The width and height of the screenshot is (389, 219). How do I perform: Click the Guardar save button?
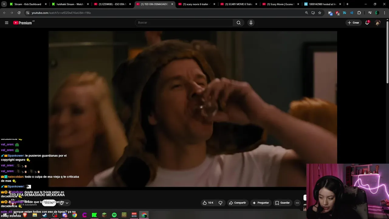click(x=282, y=203)
